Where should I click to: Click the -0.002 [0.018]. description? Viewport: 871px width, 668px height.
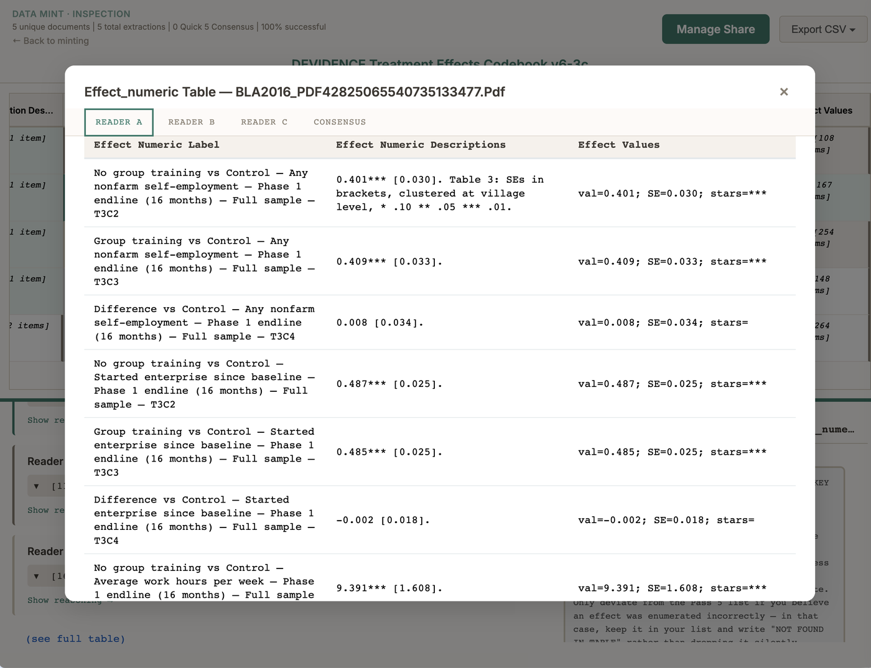pos(383,520)
